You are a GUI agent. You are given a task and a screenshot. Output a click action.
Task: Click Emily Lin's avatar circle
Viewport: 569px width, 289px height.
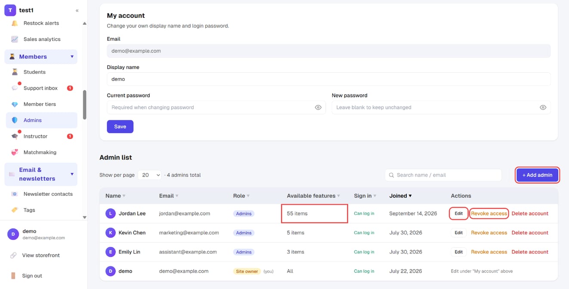pyautogui.click(x=111, y=252)
